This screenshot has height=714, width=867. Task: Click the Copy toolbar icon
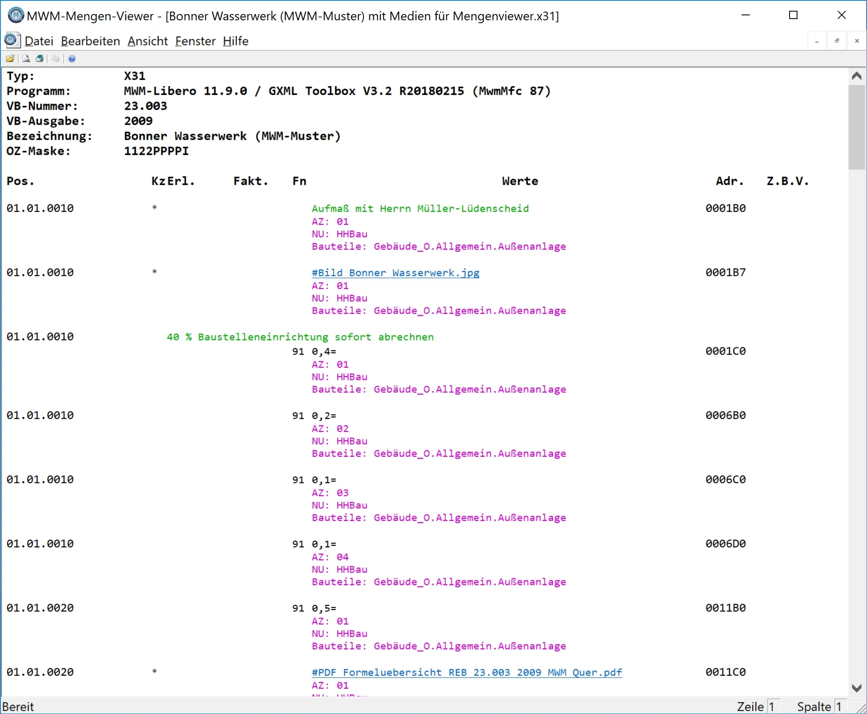click(x=55, y=59)
